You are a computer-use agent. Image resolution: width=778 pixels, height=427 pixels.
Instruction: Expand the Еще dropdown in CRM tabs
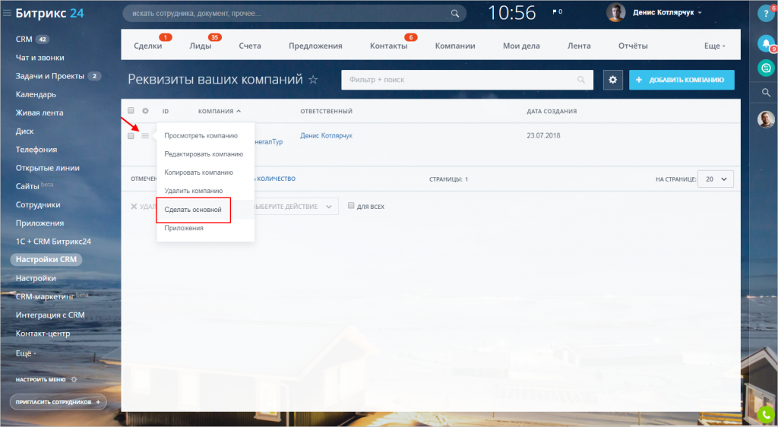click(714, 46)
